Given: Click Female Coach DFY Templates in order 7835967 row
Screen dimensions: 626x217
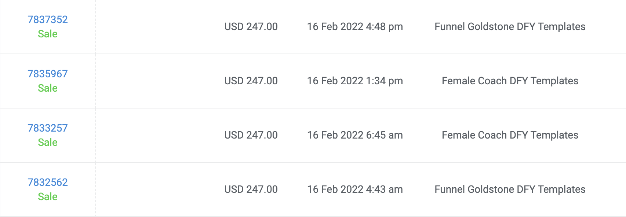Looking at the screenshot, I should click(510, 81).
